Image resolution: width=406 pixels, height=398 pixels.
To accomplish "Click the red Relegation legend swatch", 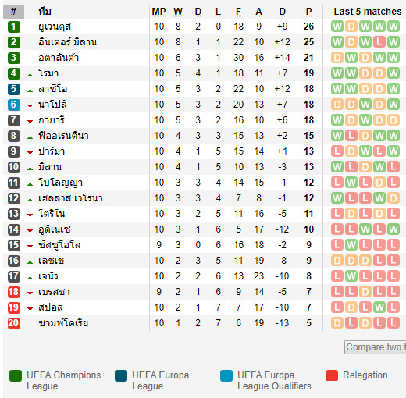I will coord(332,375).
